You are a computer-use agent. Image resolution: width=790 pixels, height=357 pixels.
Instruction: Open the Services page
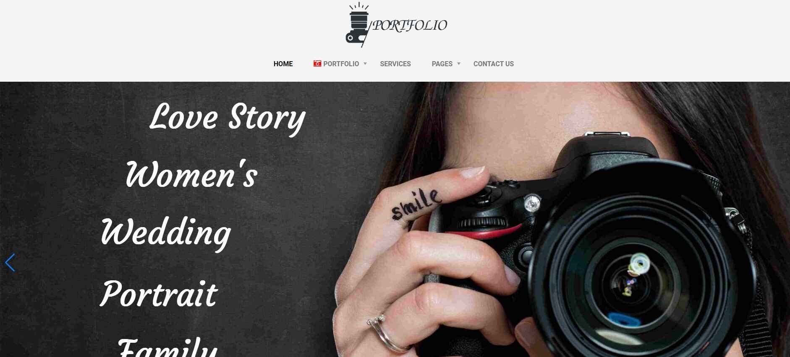(x=395, y=64)
